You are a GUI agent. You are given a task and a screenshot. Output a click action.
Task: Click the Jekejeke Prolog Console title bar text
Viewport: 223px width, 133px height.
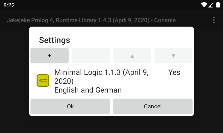[91, 20]
